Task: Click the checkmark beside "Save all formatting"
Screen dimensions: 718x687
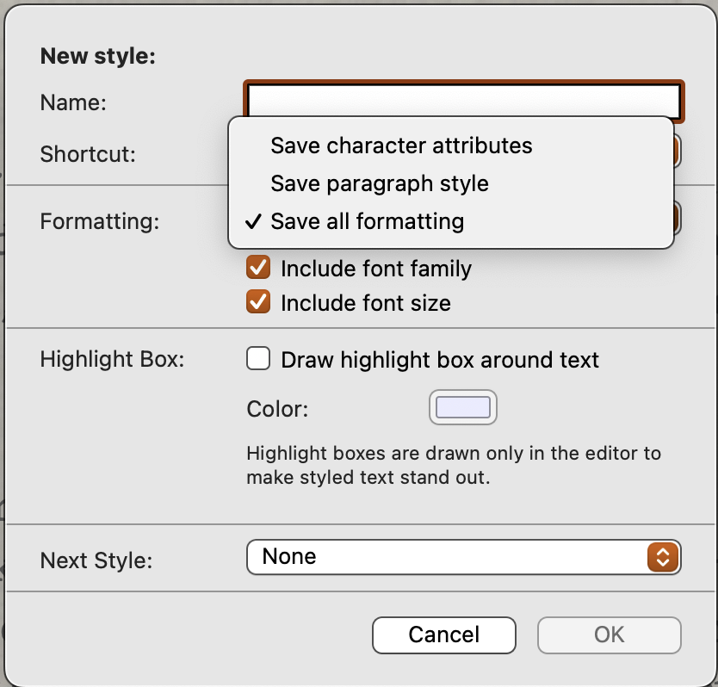Action: 252,221
